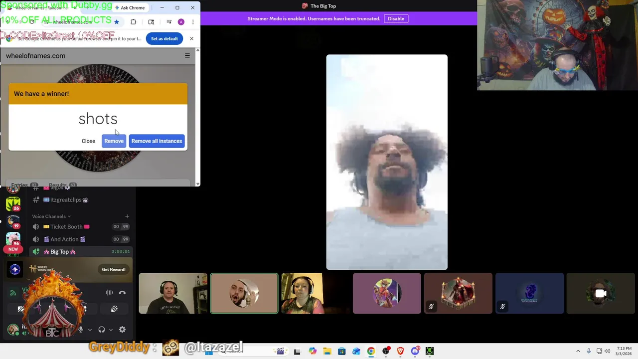This screenshot has height=359, width=638.
Task: Select the muted blue-logo participant tile
Action: (x=529, y=294)
